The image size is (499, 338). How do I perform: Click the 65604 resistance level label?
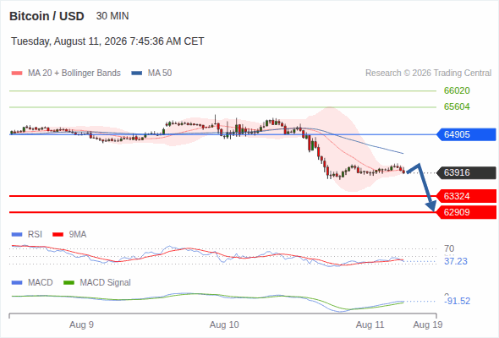click(457, 106)
